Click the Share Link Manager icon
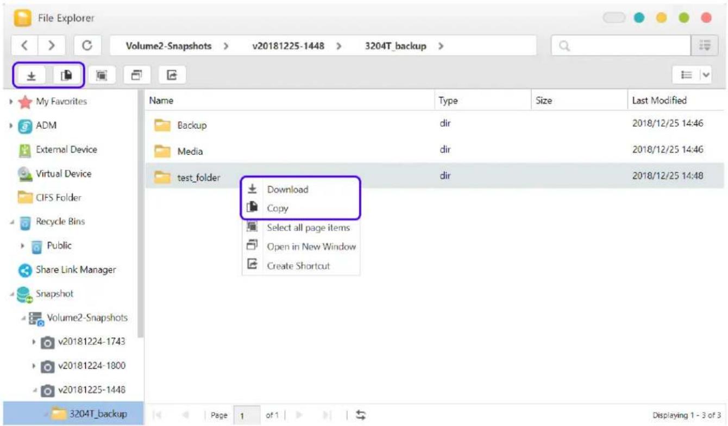The height and width of the screenshot is (426, 728). pyautogui.click(x=24, y=270)
